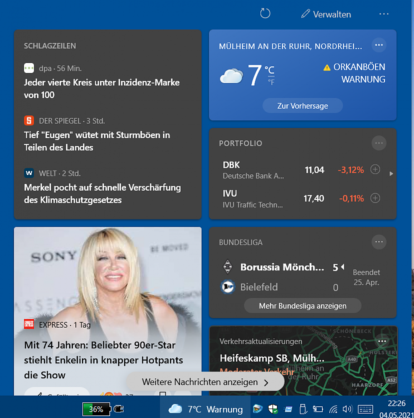Click the Orkanböen Warnung alert
Viewport: 414px width, 418px height.
(x=354, y=73)
